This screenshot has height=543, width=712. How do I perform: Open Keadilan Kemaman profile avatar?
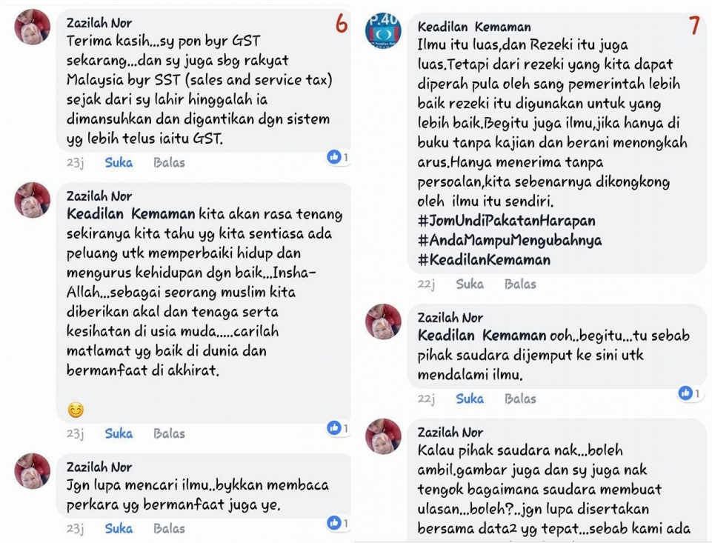point(383,30)
